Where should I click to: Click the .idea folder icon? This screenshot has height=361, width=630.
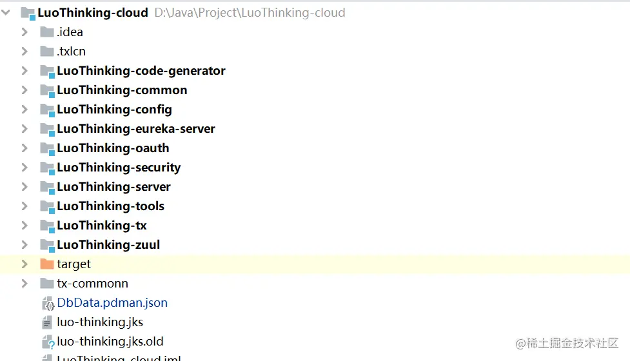[x=46, y=32]
